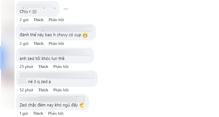Image resolution: width=219 pixels, height=117 pixels.
Task: Open the "2 giờ" timestamp of first comment
Action: (x=24, y=20)
